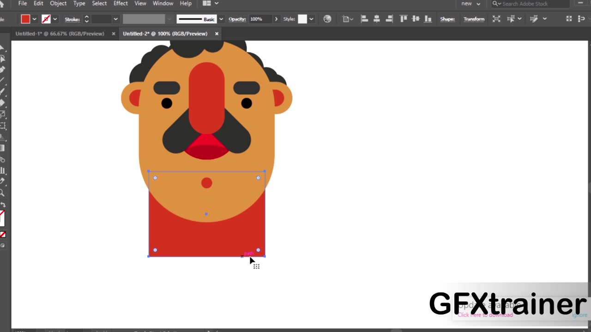
Task: Select the Pen tool in toolbox
Action: [x=2, y=70]
